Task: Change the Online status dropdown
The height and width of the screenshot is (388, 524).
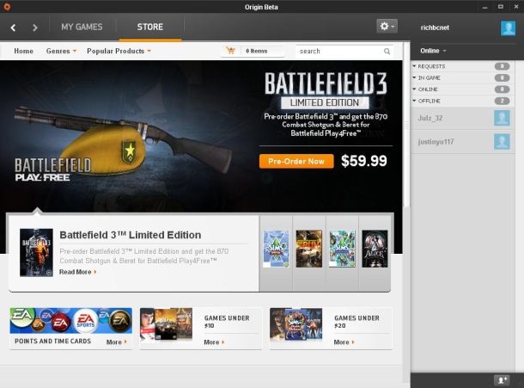Action: 433,51
